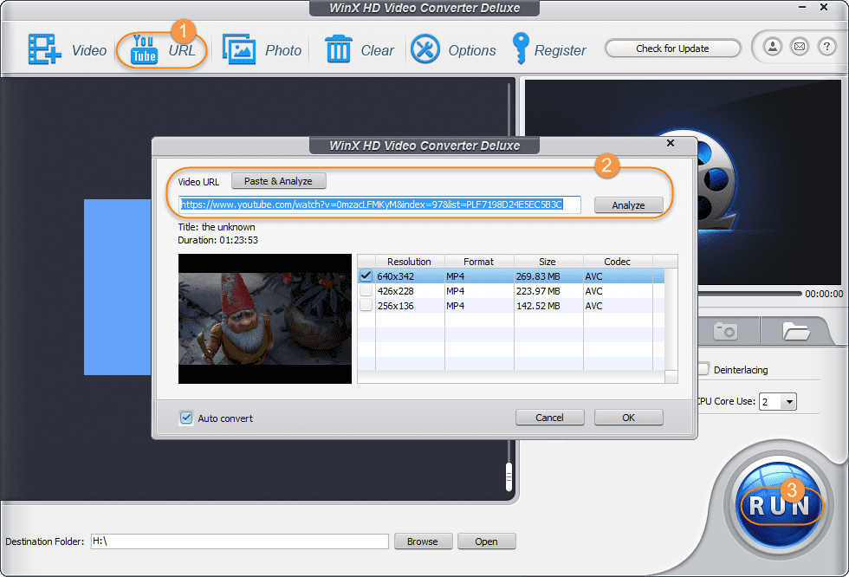Check the 426x228 resolution checkbox
This screenshot has width=849, height=577.
tap(366, 290)
